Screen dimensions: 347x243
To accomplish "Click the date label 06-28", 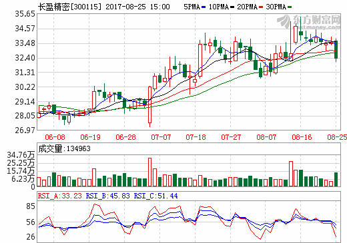I will pos(125,137).
